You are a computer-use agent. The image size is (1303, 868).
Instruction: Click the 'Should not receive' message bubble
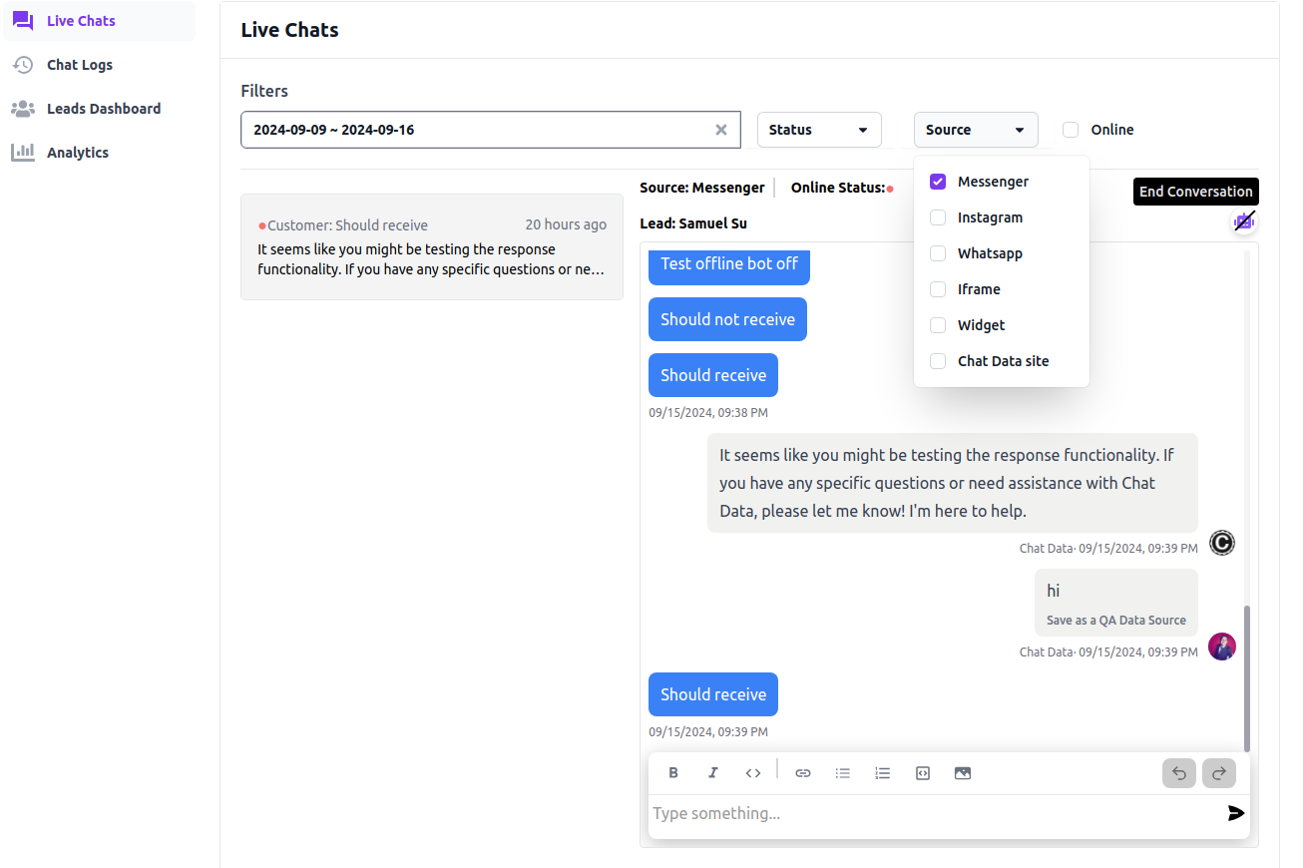[727, 319]
